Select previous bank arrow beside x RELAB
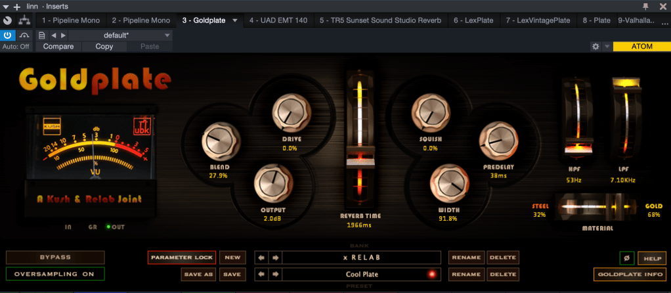671x293 pixels. pyautogui.click(x=261, y=258)
